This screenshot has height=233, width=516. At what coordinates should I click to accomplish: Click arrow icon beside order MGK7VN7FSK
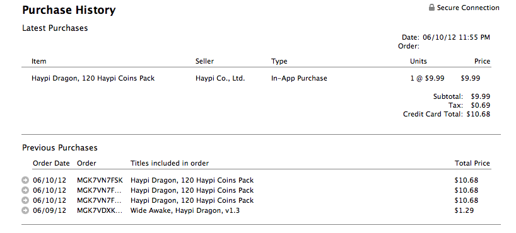[x=25, y=180]
